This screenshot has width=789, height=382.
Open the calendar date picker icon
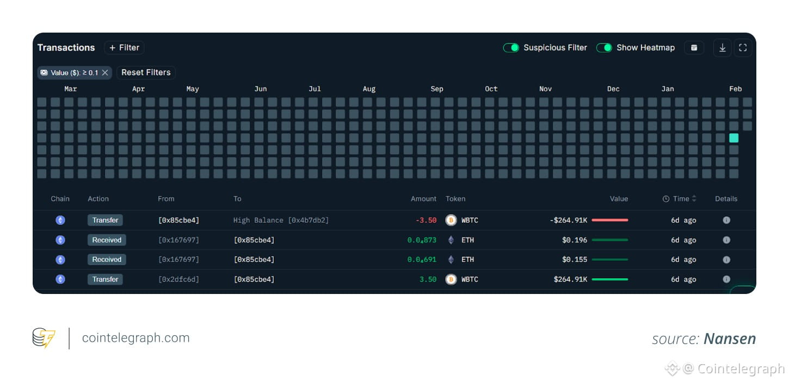point(694,48)
